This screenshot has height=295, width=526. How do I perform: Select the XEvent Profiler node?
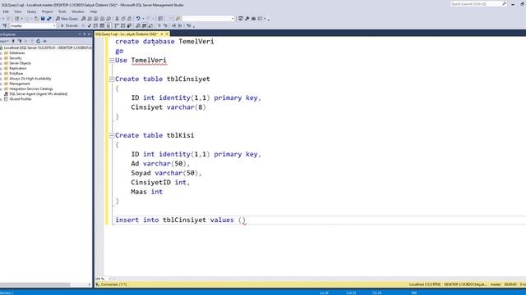point(21,99)
